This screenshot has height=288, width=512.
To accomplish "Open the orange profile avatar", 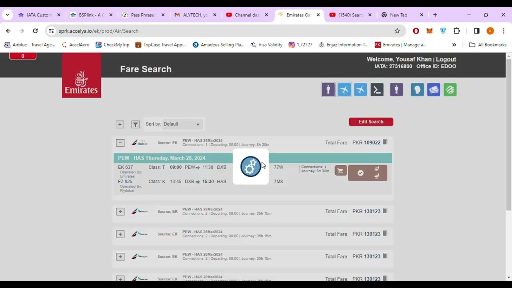I will point(490,31).
